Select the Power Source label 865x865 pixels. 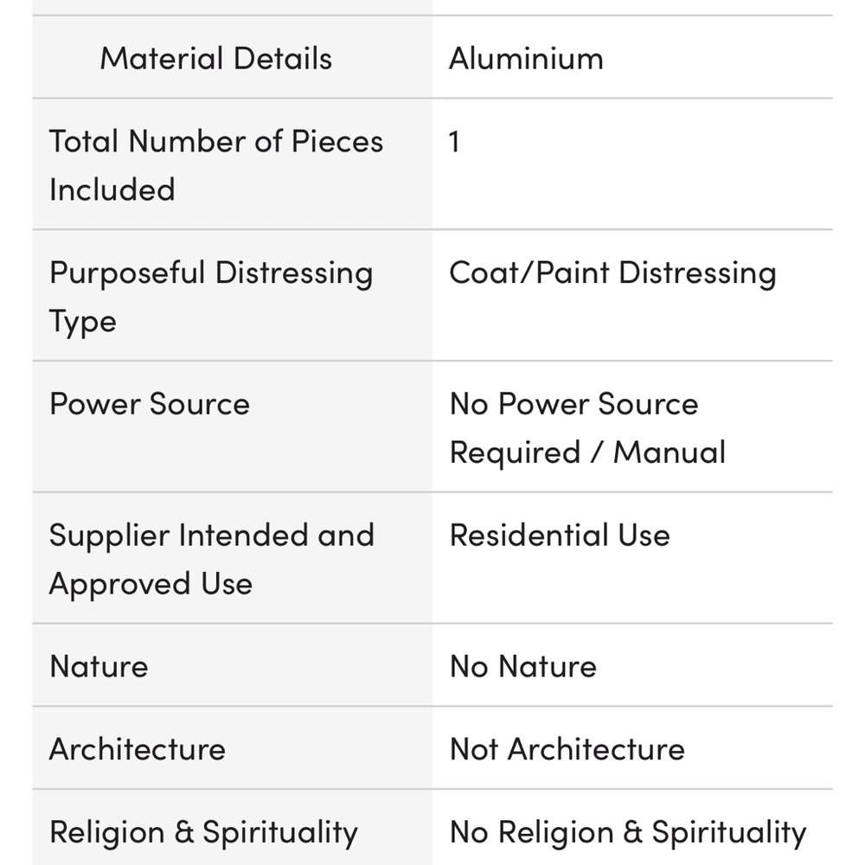(x=150, y=403)
